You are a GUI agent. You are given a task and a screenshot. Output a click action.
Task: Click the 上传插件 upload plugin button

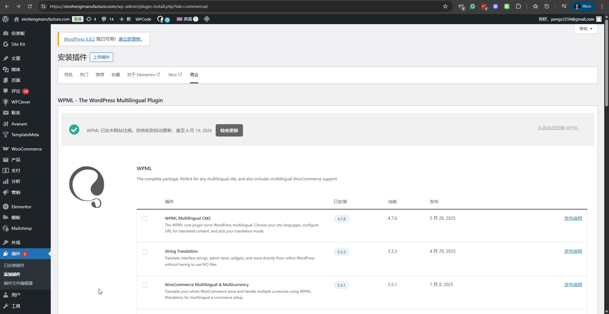pos(101,57)
